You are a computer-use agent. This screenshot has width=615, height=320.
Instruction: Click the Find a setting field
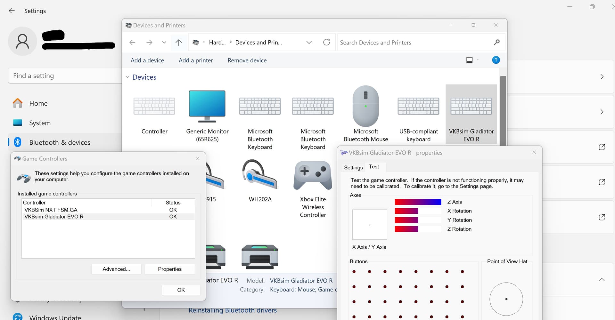(65, 76)
